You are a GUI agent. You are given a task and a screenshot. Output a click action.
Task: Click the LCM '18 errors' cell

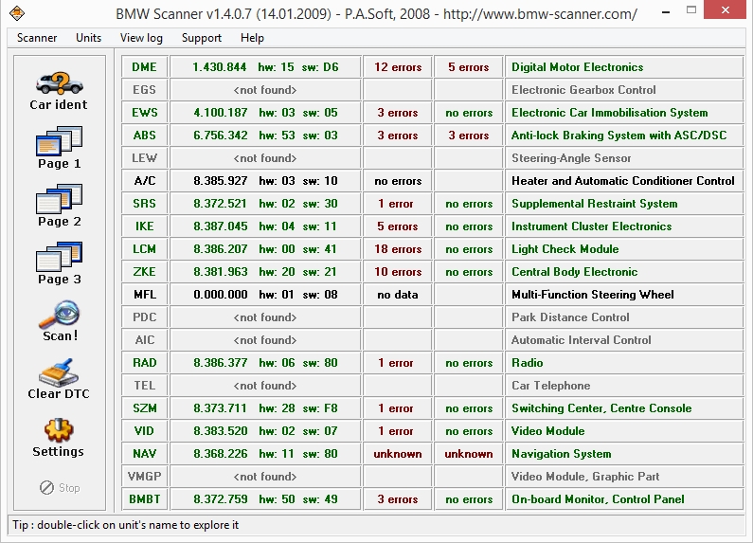click(x=398, y=249)
